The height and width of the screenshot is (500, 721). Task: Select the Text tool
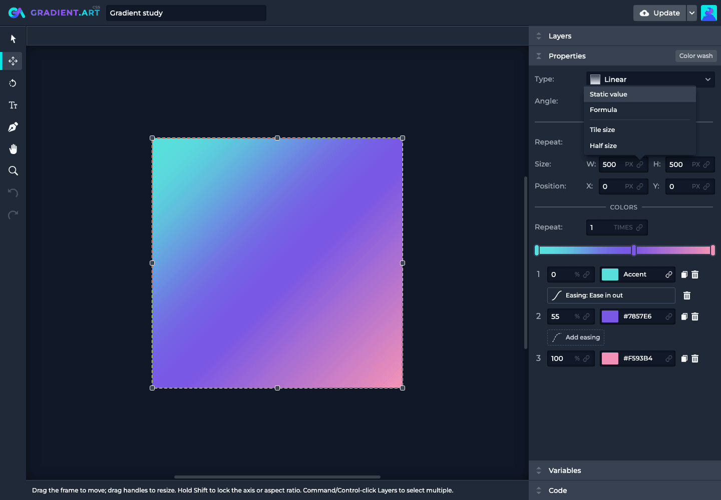pyautogui.click(x=13, y=105)
